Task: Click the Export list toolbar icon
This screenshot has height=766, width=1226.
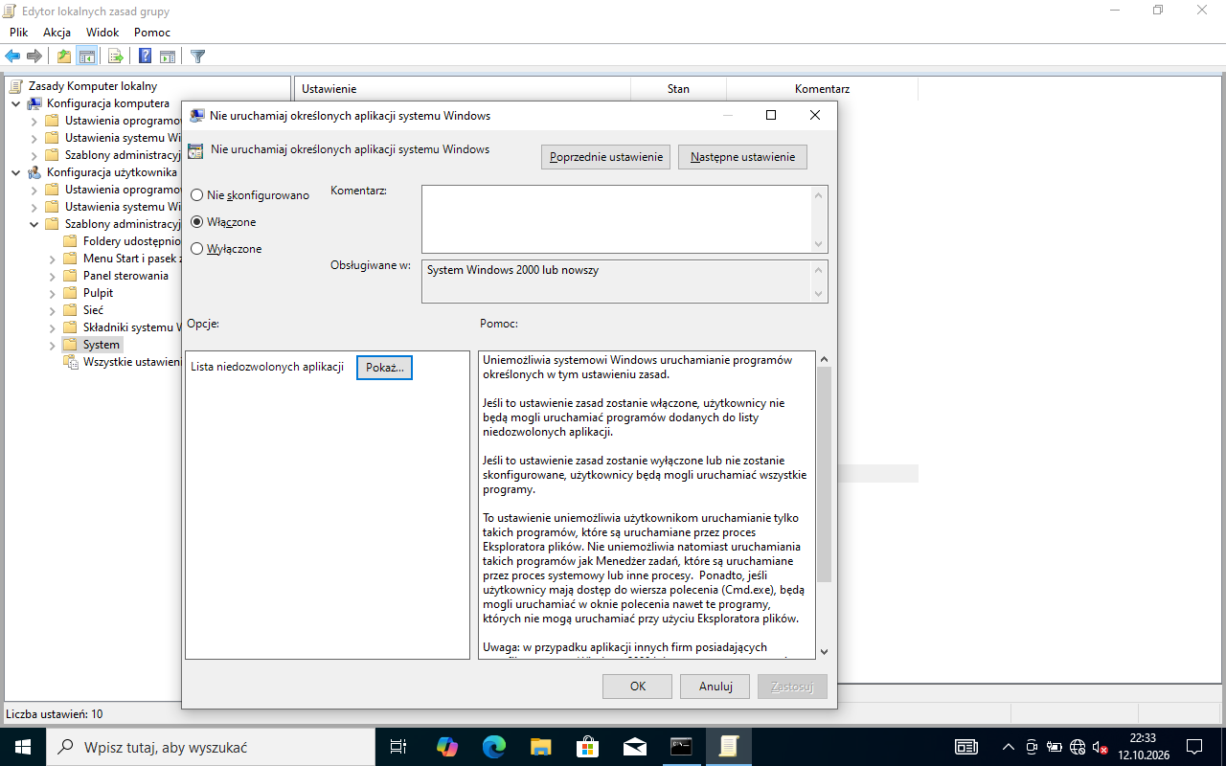Action: point(115,56)
